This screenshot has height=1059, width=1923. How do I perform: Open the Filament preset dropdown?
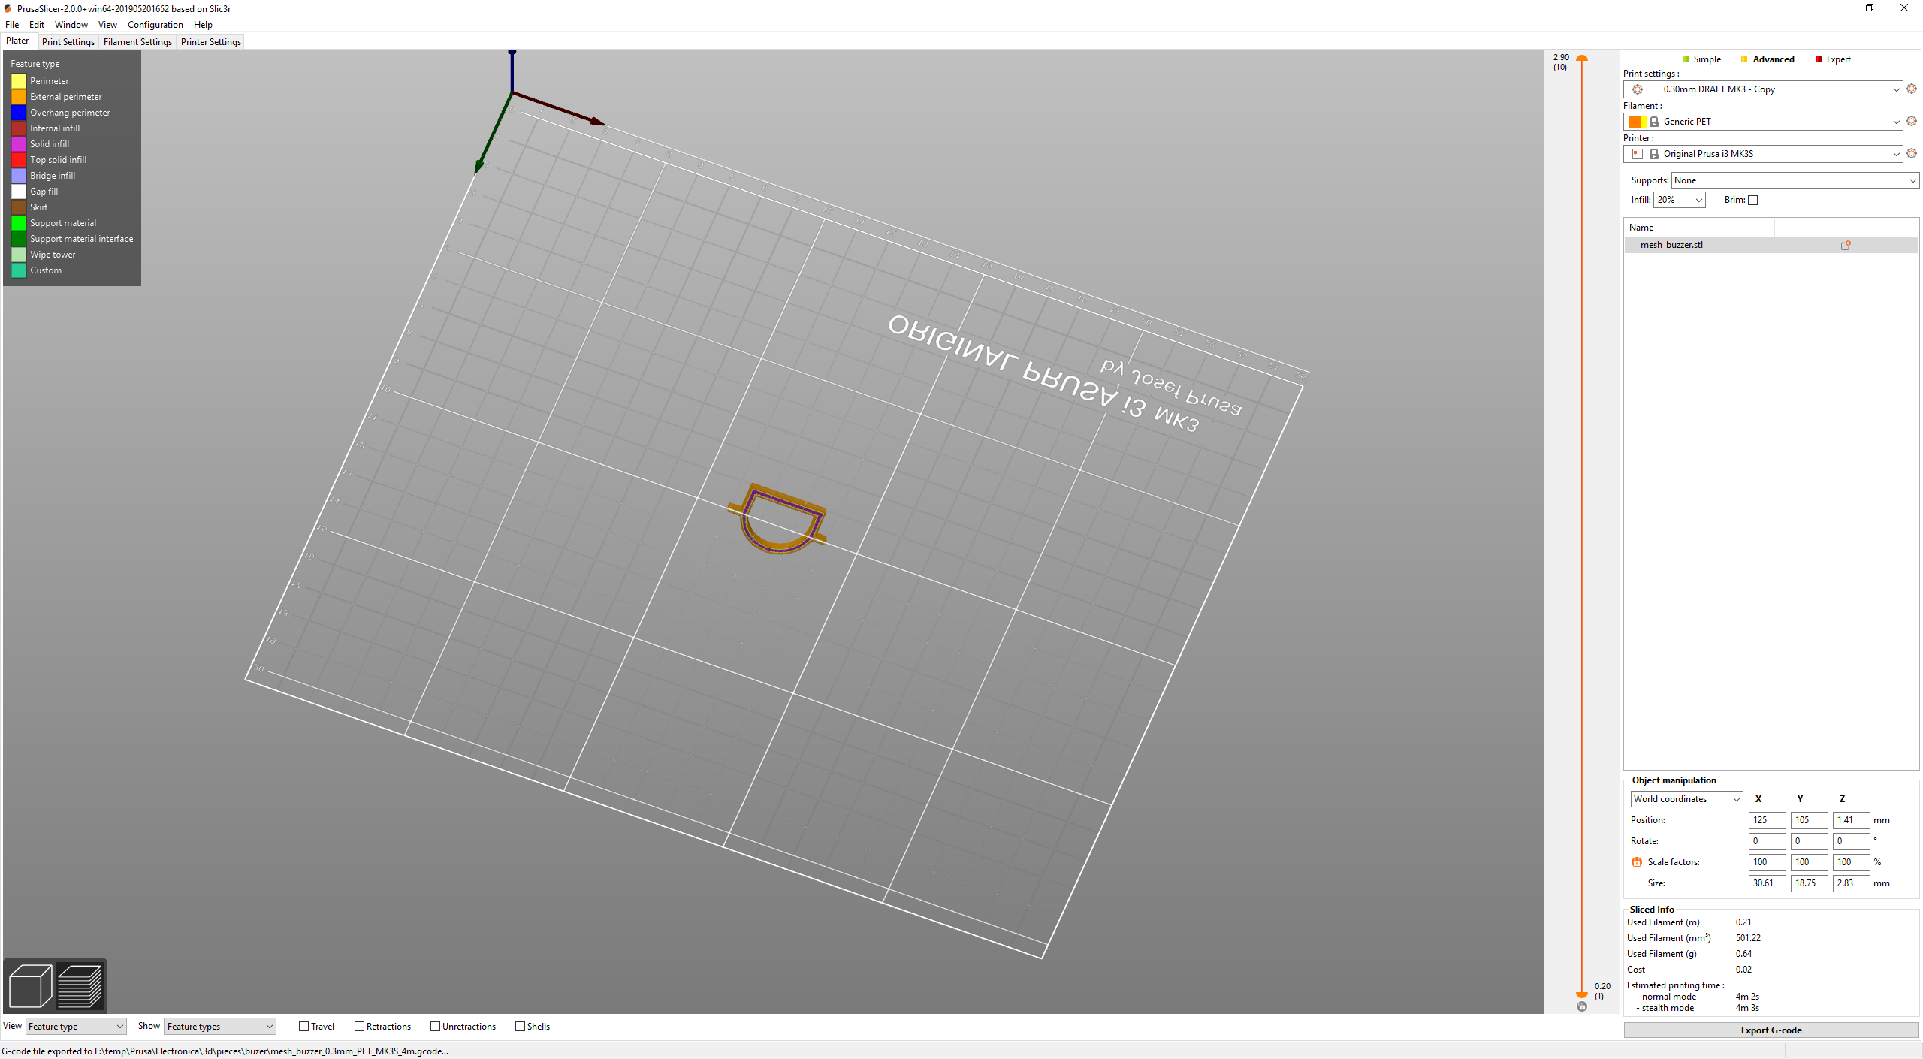1763,122
